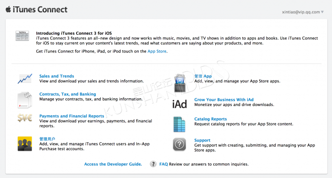Open Contracts, Tax, and Banking link
Viewport: 332px width, 178px height.
68,94
